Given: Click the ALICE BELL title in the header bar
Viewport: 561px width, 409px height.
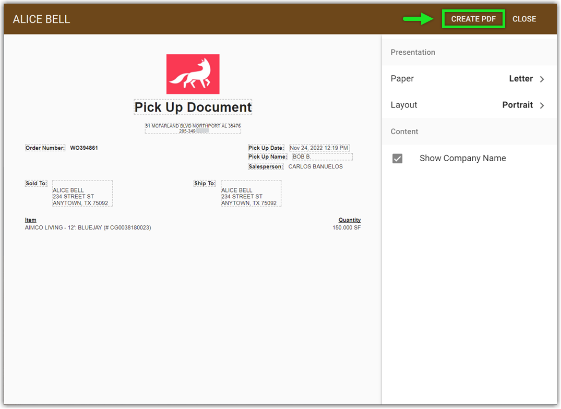Looking at the screenshot, I should click(x=41, y=19).
